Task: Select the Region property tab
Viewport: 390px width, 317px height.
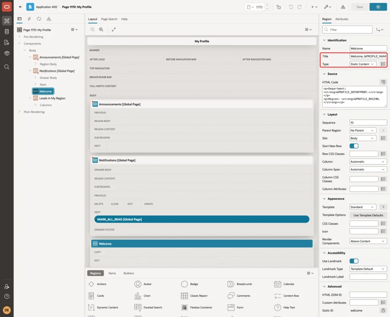Action: pyautogui.click(x=326, y=19)
